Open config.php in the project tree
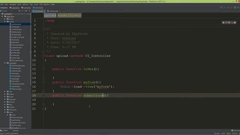The height and width of the screenshot is (135, 240). click(15, 27)
